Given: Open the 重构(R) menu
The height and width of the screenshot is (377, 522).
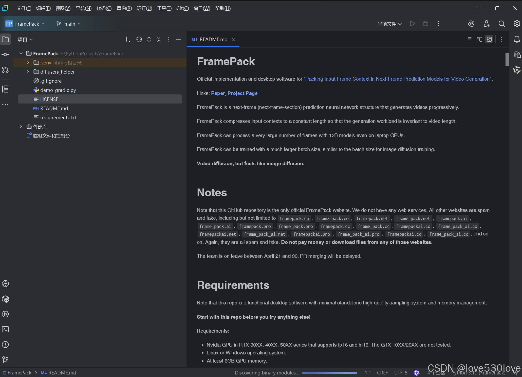Looking at the screenshot, I should [x=124, y=8].
